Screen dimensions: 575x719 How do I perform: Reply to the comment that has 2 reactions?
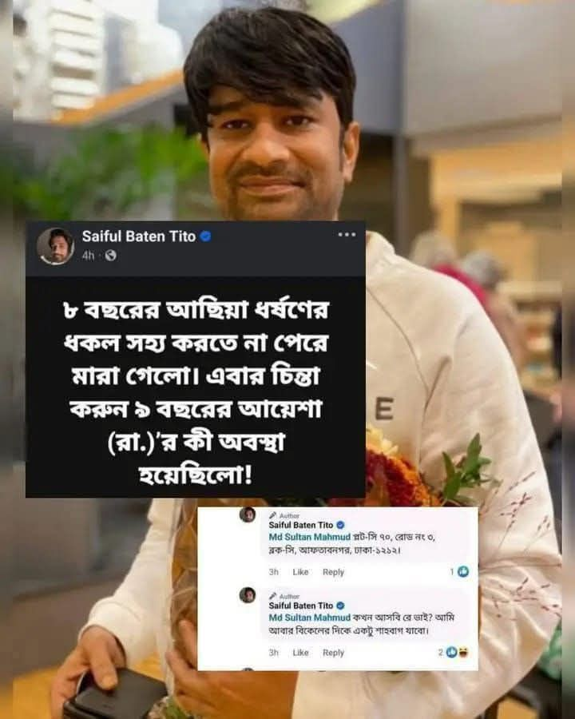(333, 653)
